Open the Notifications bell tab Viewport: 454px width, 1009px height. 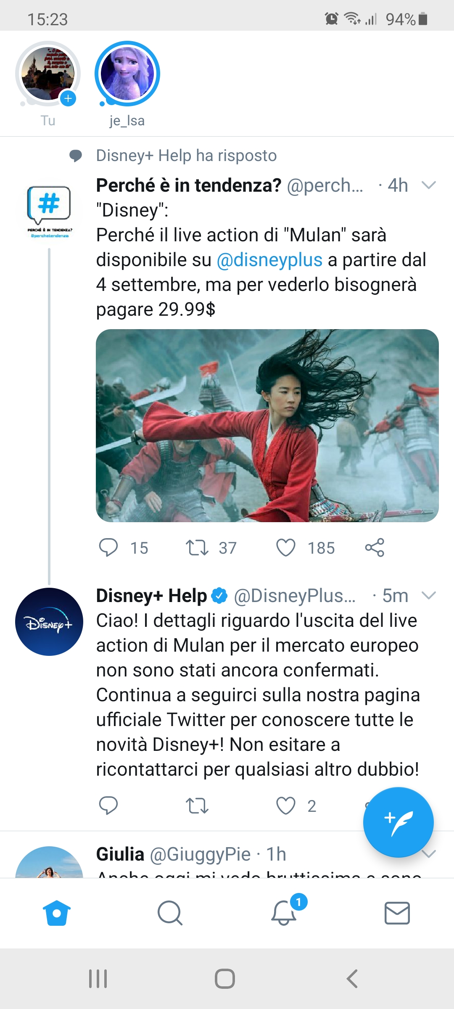pos(284,913)
